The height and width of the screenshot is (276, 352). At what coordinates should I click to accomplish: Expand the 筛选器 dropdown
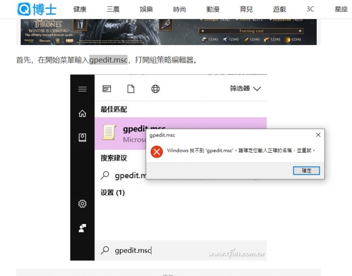pos(245,89)
